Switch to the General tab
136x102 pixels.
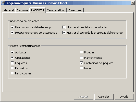point(9,10)
